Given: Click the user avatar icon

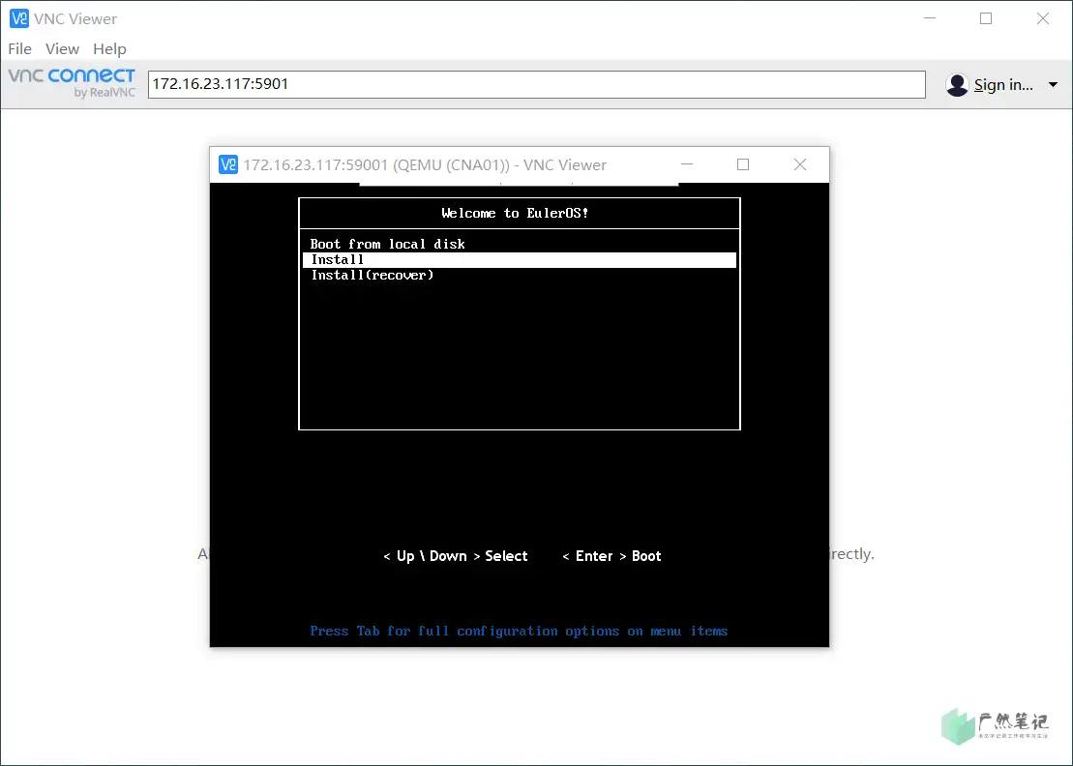Looking at the screenshot, I should click(x=957, y=85).
